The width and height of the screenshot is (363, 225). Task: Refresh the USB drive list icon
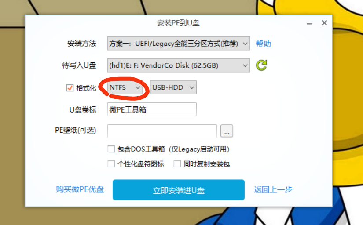point(261,65)
